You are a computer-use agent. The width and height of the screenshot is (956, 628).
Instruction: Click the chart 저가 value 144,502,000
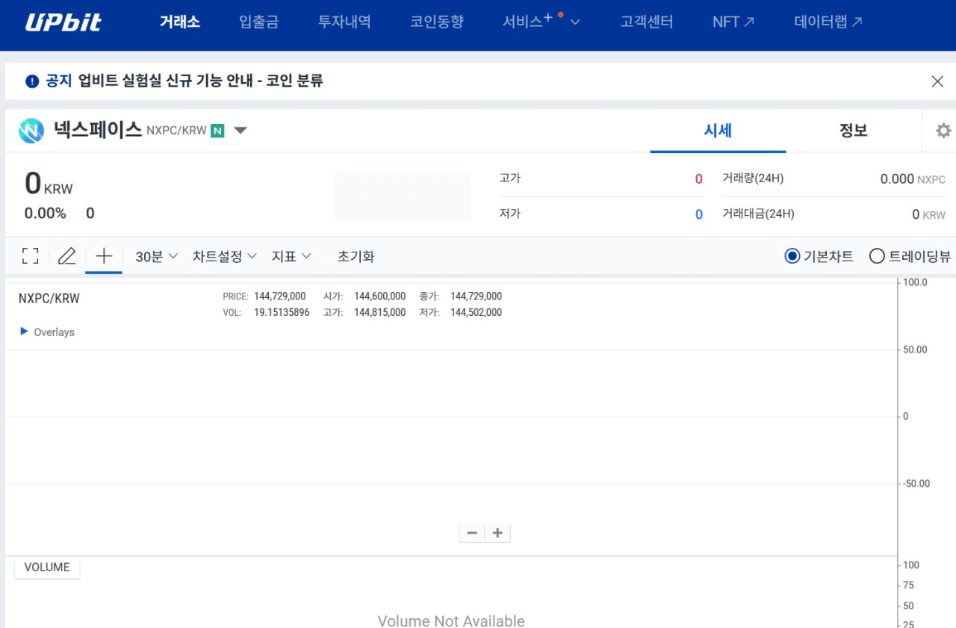[477, 312]
